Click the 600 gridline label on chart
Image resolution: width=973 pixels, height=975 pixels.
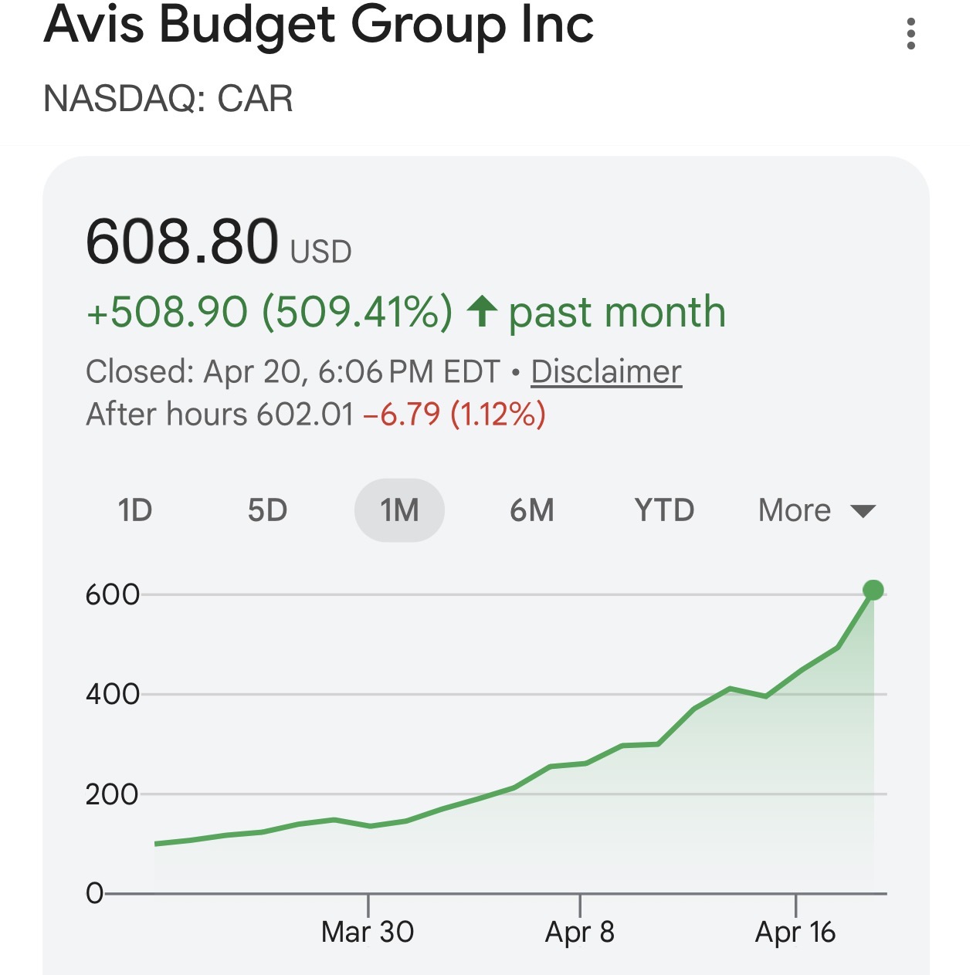[113, 594]
